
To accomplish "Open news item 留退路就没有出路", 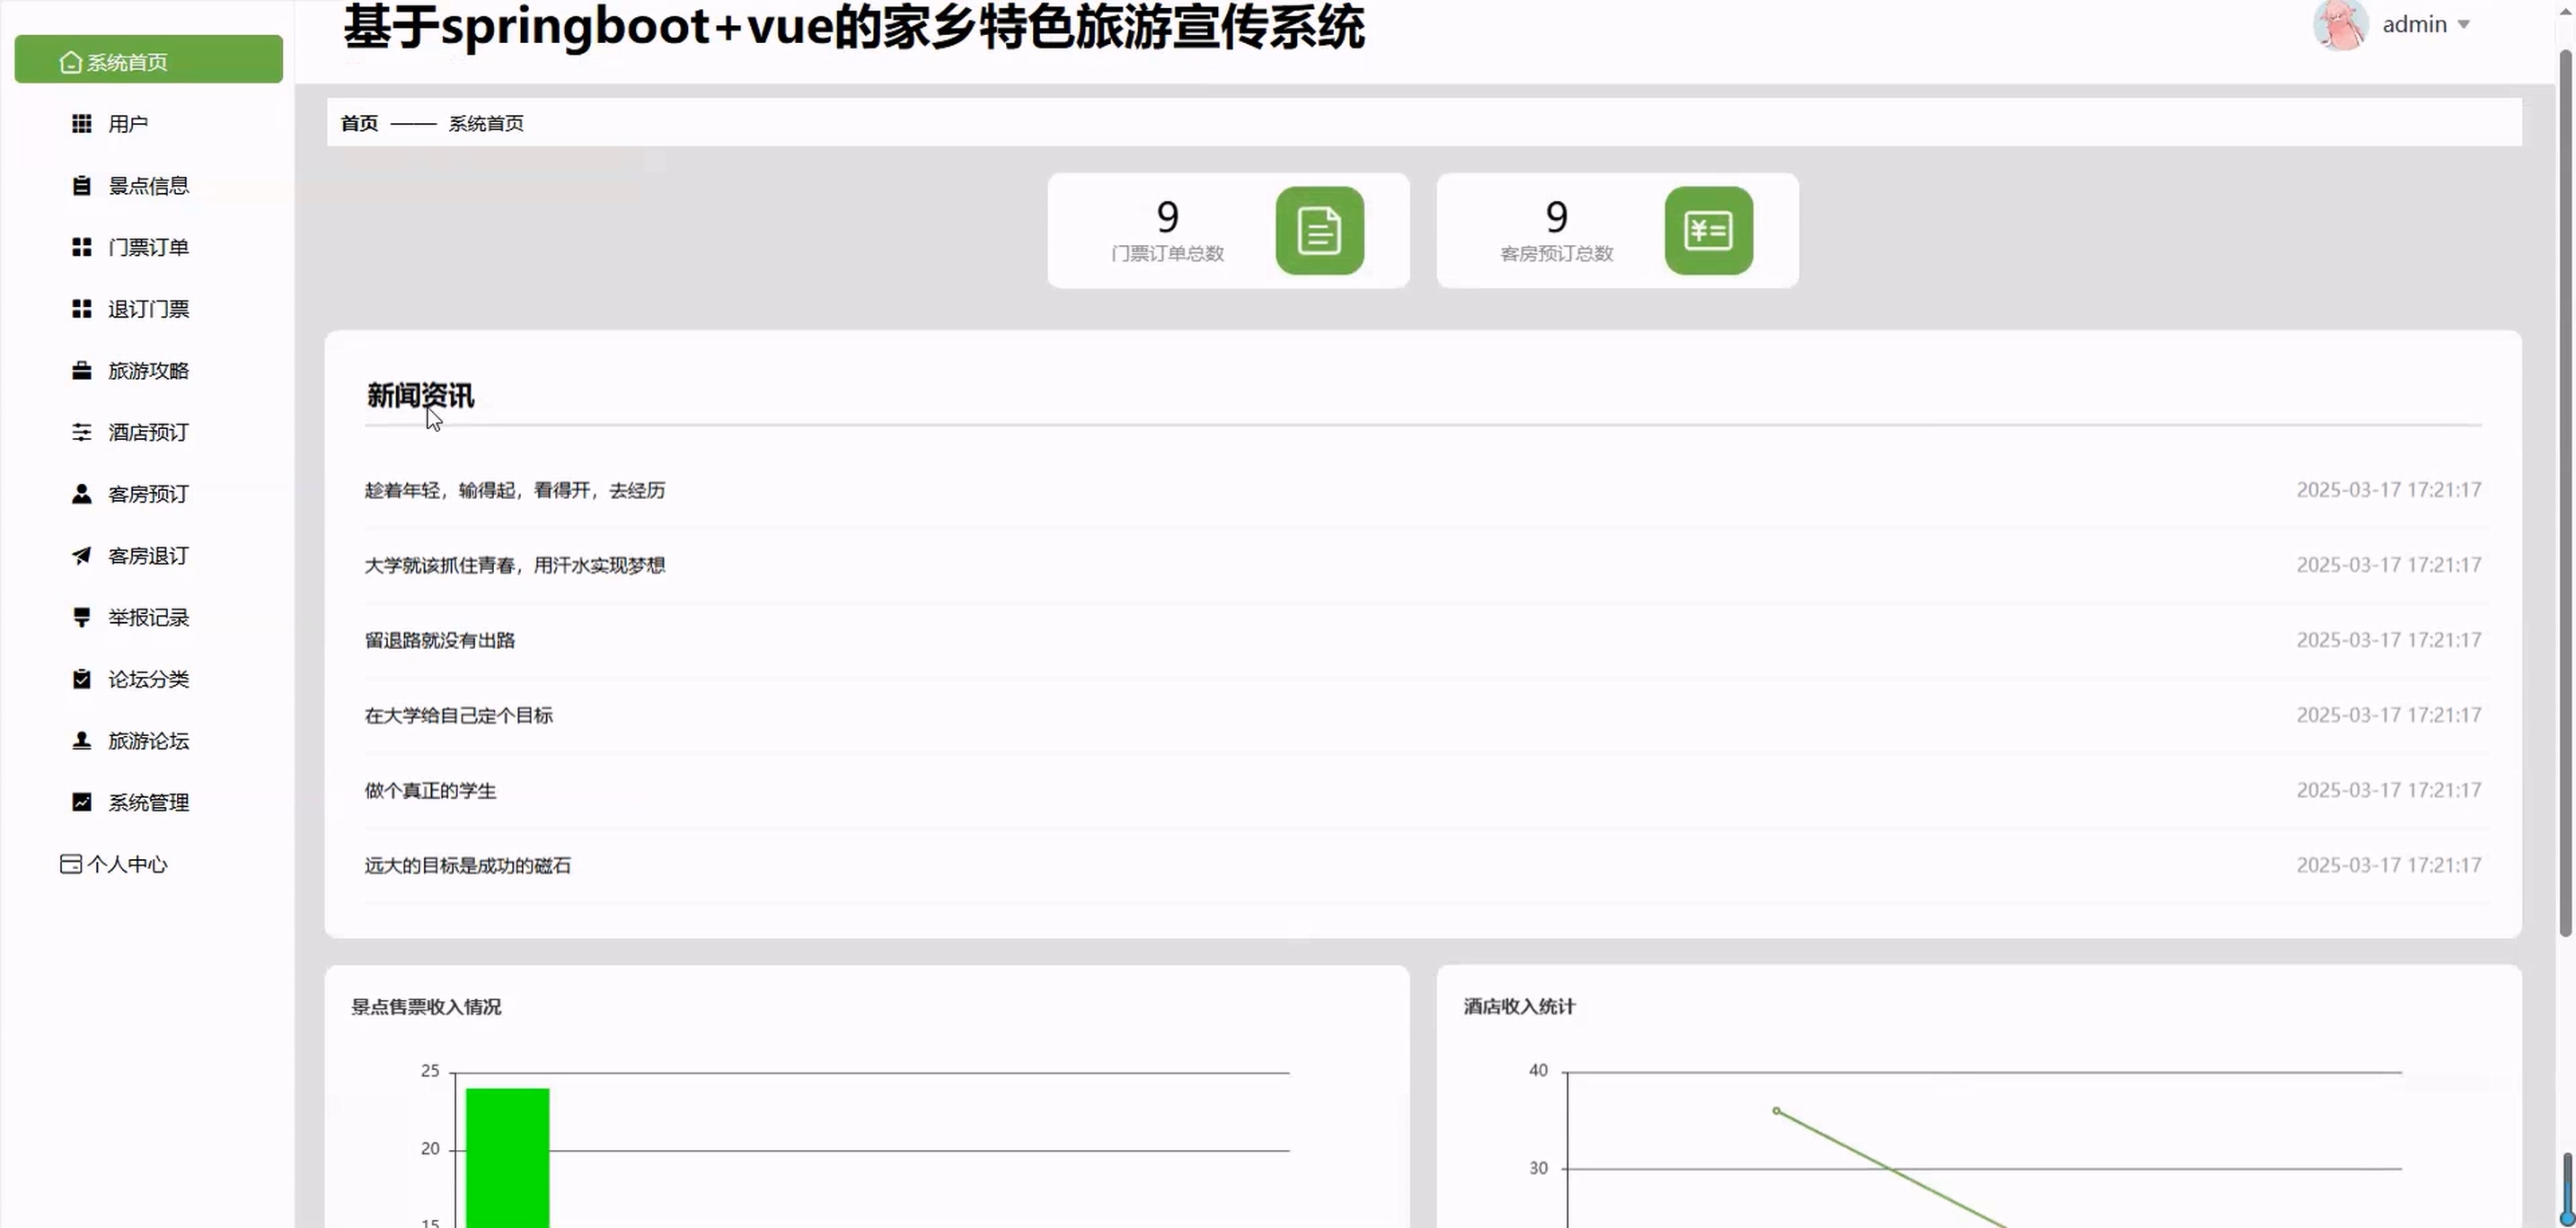I will [x=440, y=640].
